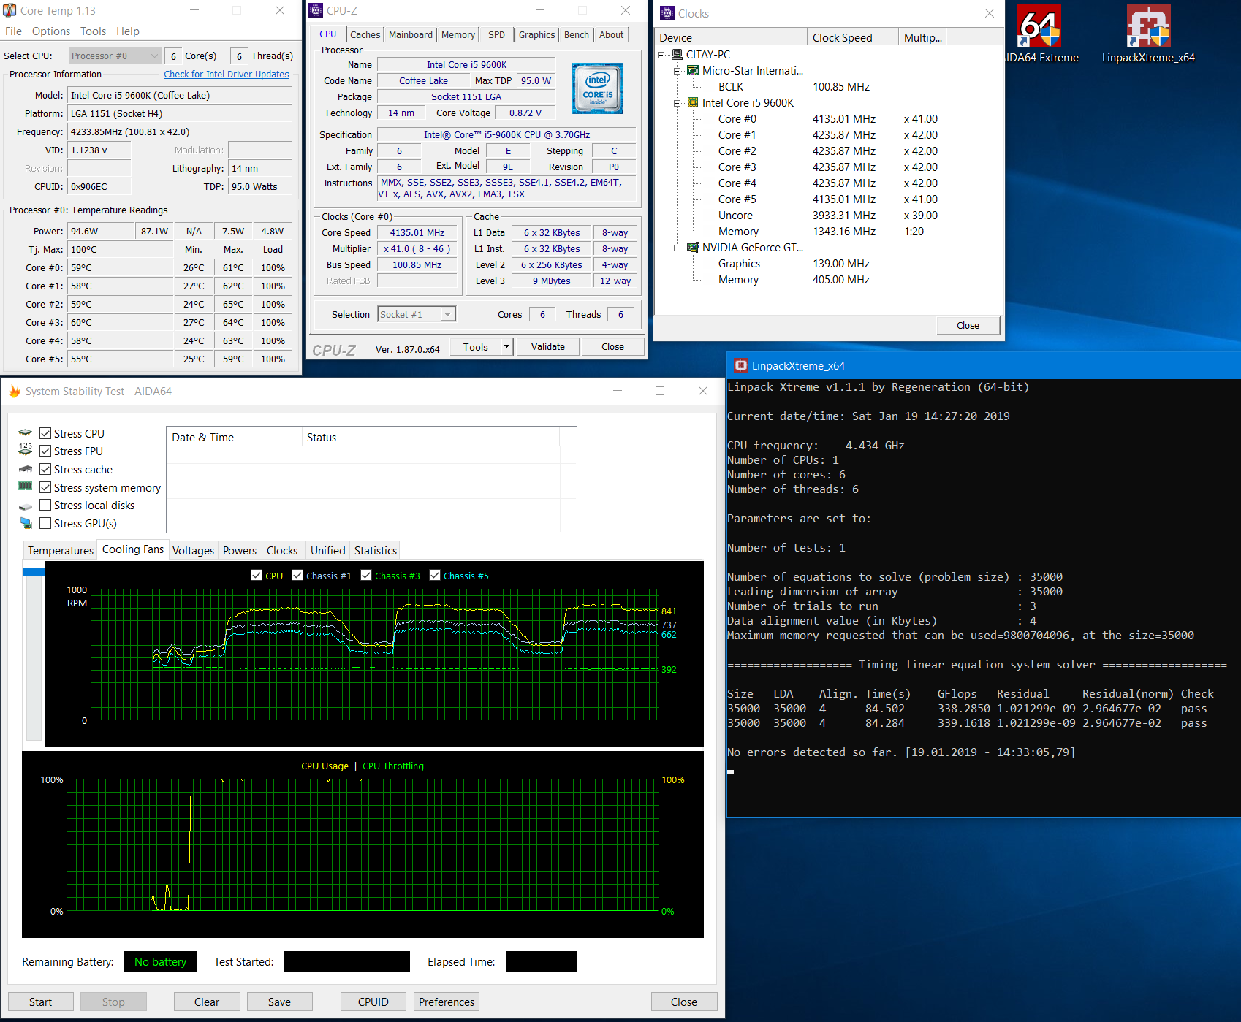Toggle Stress system memory checkbox
The height and width of the screenshot is (1022, 1241).
point(45,487)
